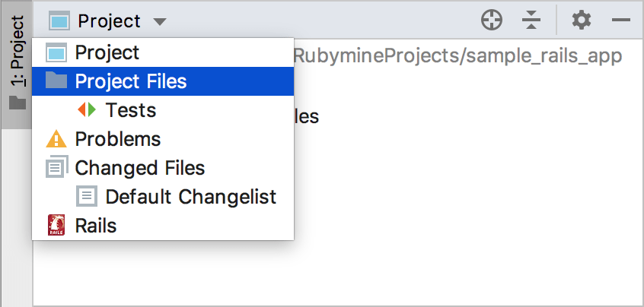Click the Rails logo icon

(56, 225)
